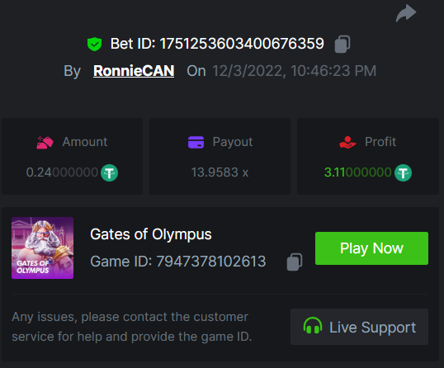The height and width of the screenshot is (368, 444).
Task: Click the 3.11 profit amount
Action: pos(358,172)
